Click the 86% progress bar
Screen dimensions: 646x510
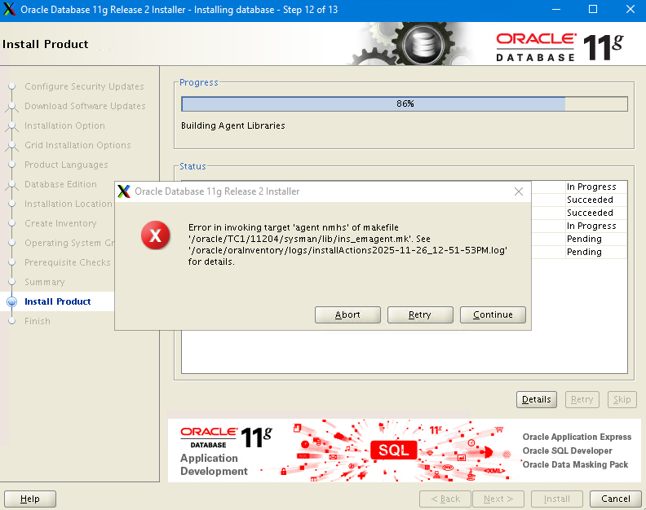pyautogui.click(x=405, y=103)
